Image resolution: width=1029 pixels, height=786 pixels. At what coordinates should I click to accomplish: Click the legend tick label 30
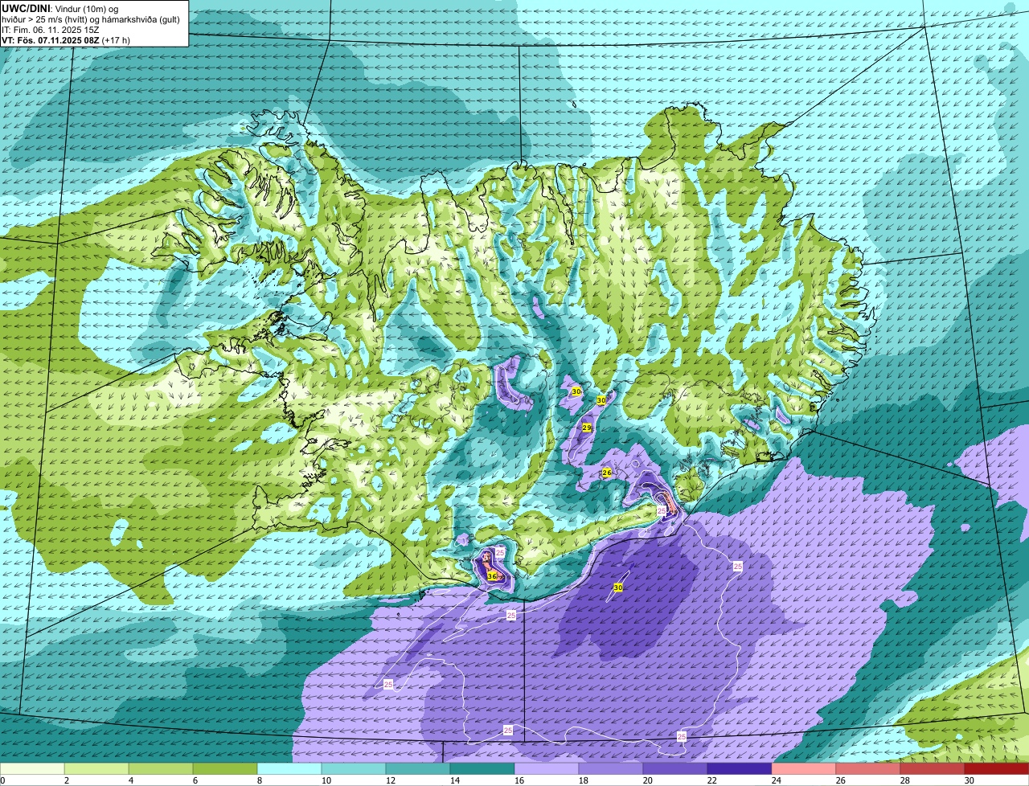969,780
